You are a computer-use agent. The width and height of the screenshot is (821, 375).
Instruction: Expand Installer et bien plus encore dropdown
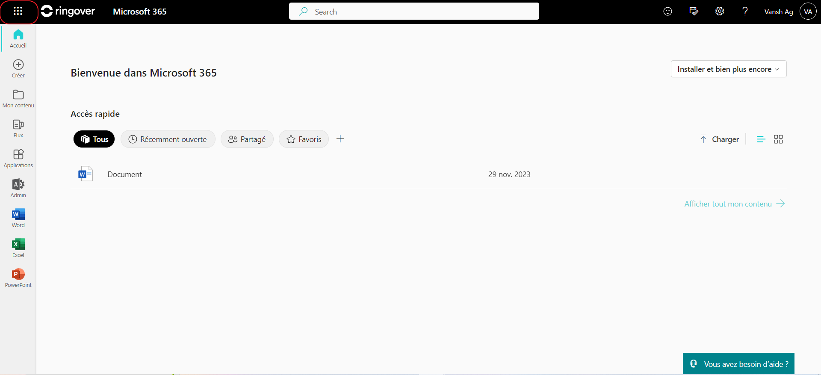[x=728, y=69]
